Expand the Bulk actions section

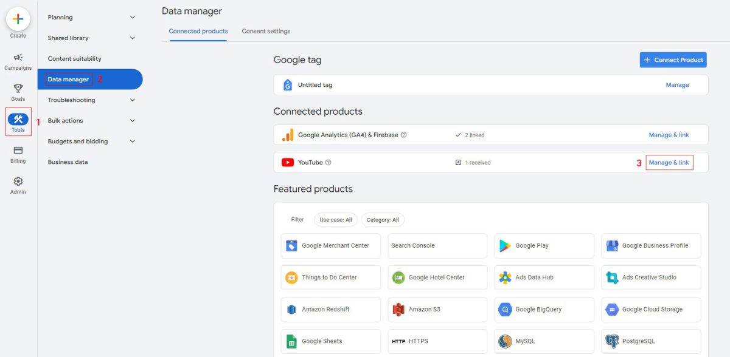(91, 120)
